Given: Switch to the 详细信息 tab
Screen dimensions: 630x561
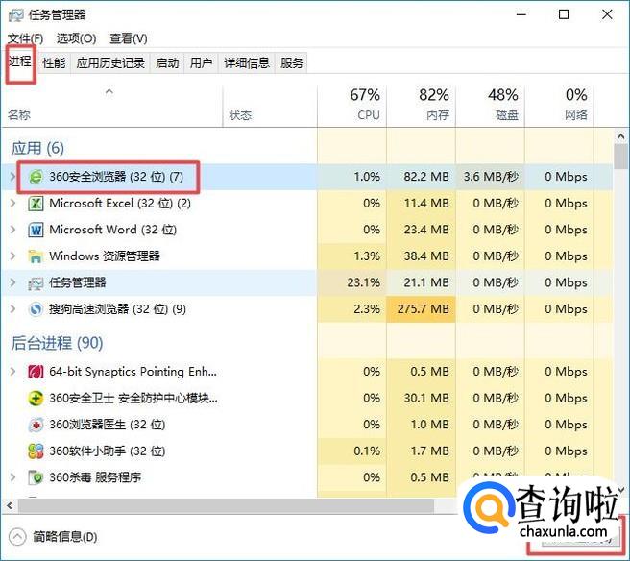Looking at the screenshot, I should tap(247, 63).
